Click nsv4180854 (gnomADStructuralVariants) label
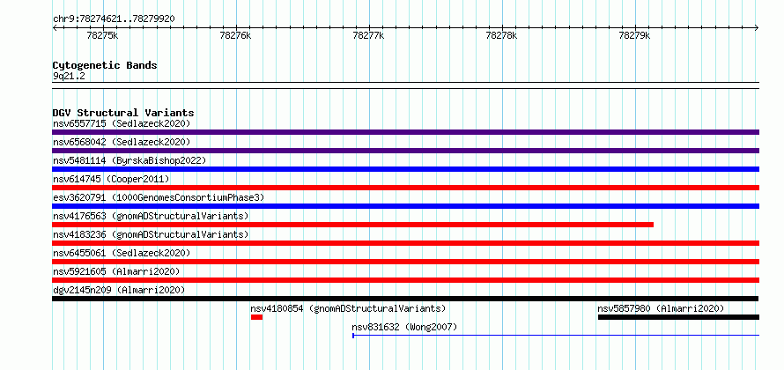Image resolution: width=784 pixels, height=370 pixels. pos(348,308)
